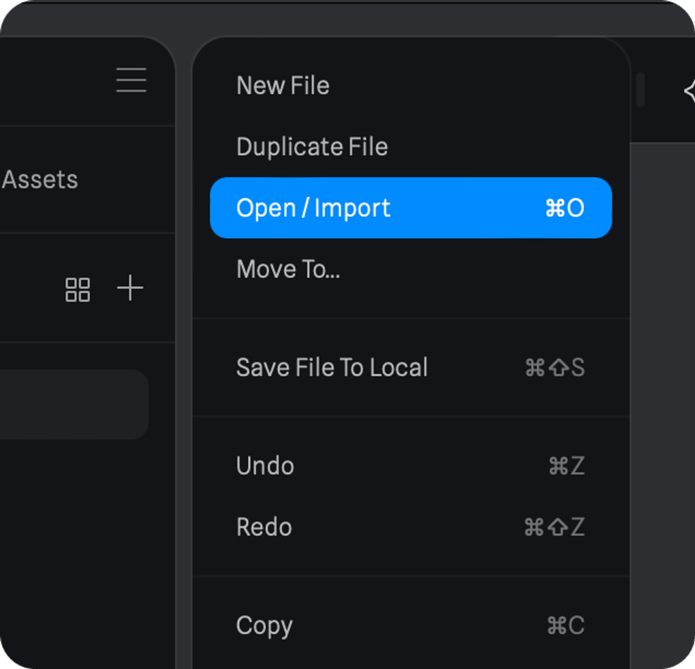Click the four-square grid view icon
This screenshot has width=695, height=669.
click(77, 289)
